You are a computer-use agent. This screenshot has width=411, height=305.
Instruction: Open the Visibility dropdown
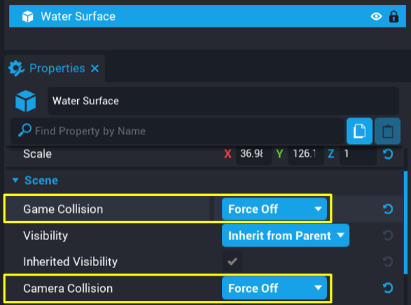(285, 236)
